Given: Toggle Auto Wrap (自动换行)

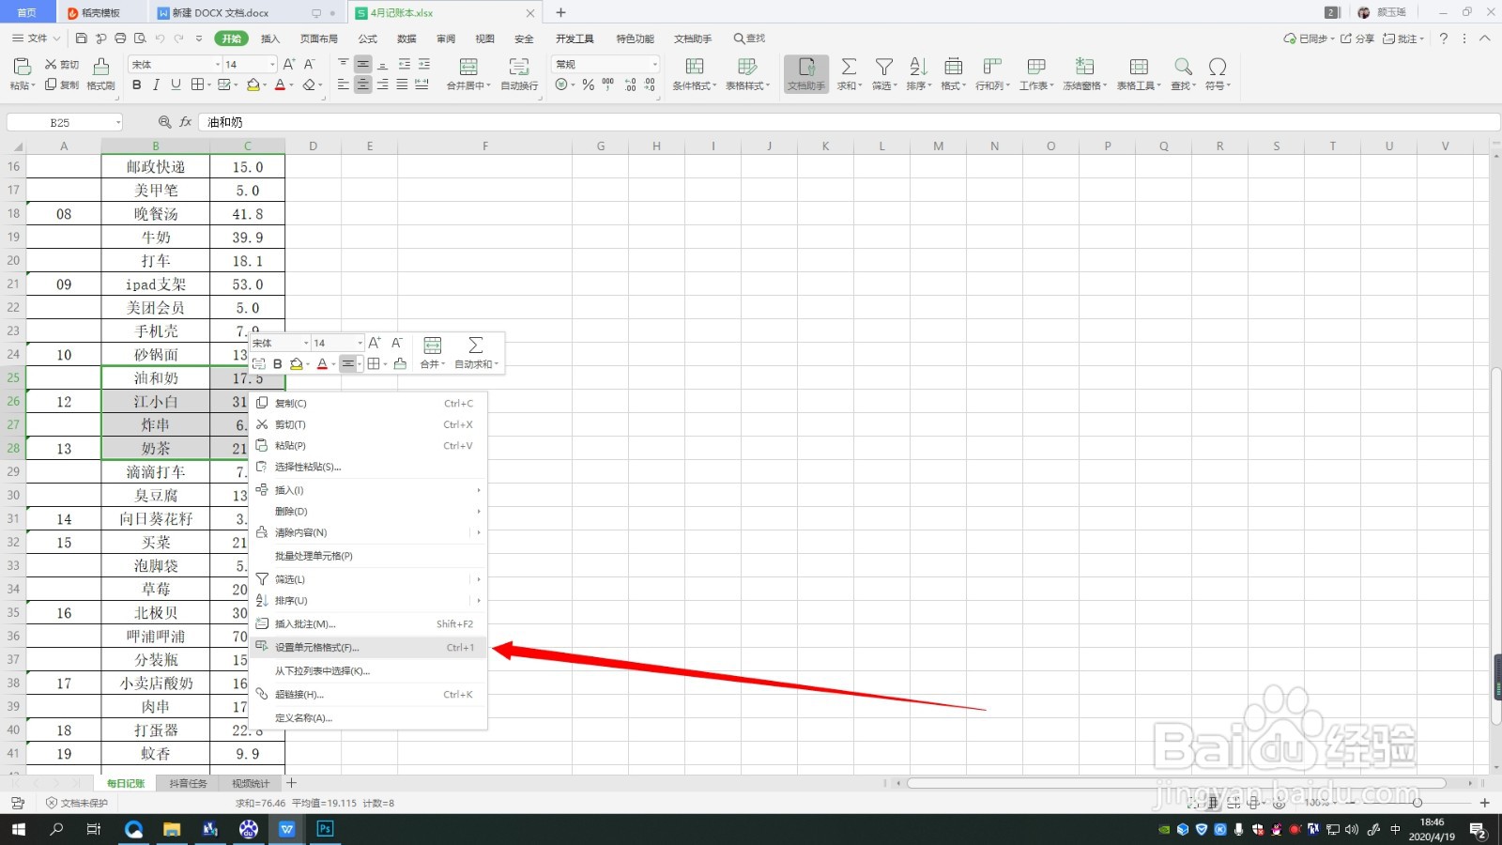Looking at the screenshot, I should (519, 73).
